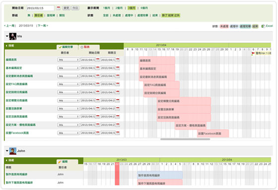Filter status to 處理中
This screenshot has width=278, height=190.
click(129, 15)
